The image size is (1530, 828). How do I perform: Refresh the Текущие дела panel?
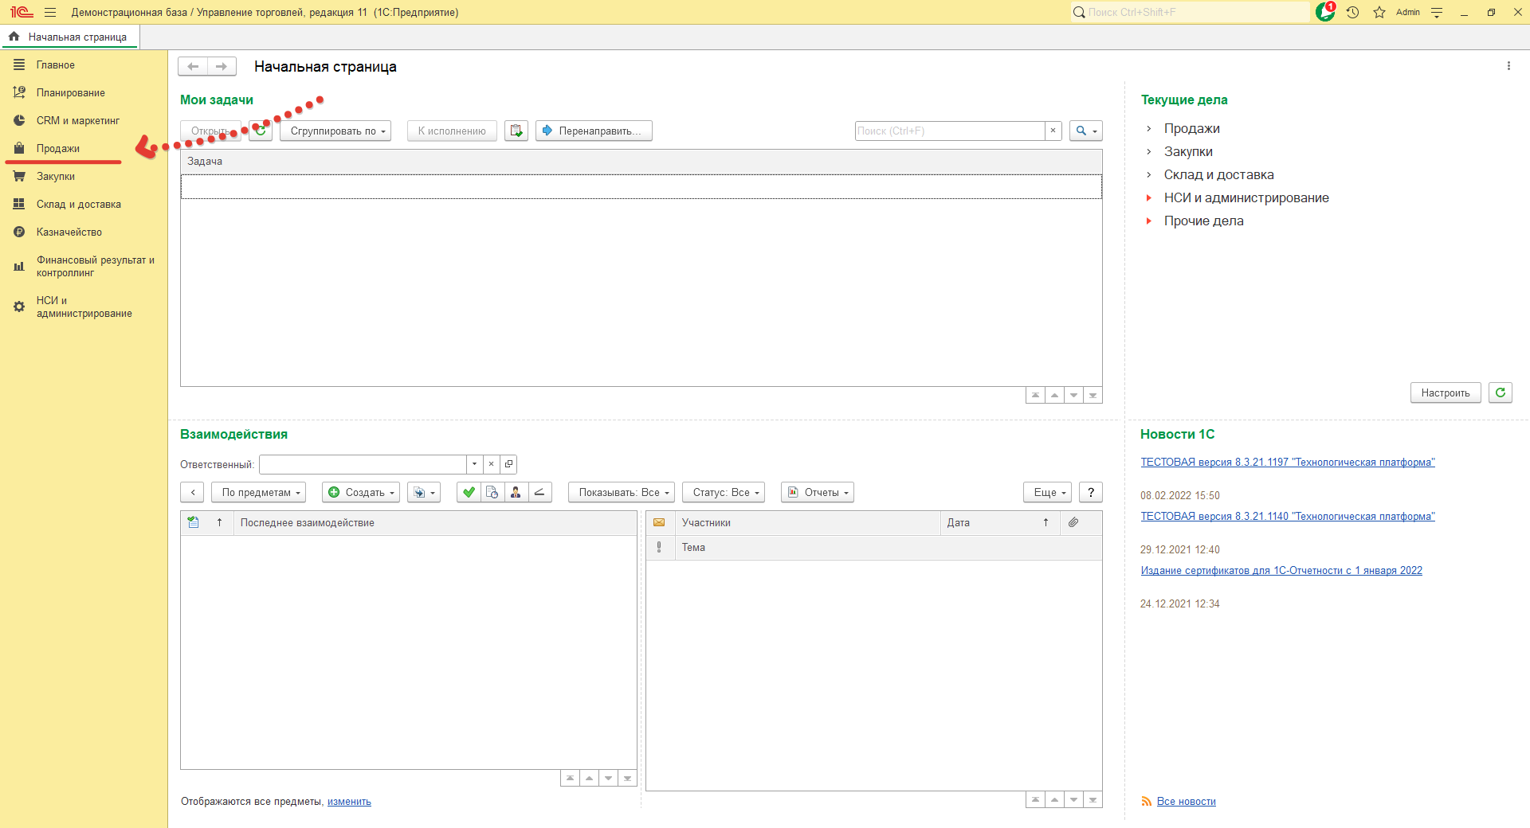point(1500,393)
